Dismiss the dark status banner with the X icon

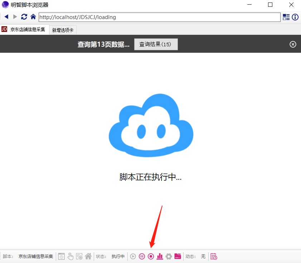pyautogui.click(x=293, y=44)
